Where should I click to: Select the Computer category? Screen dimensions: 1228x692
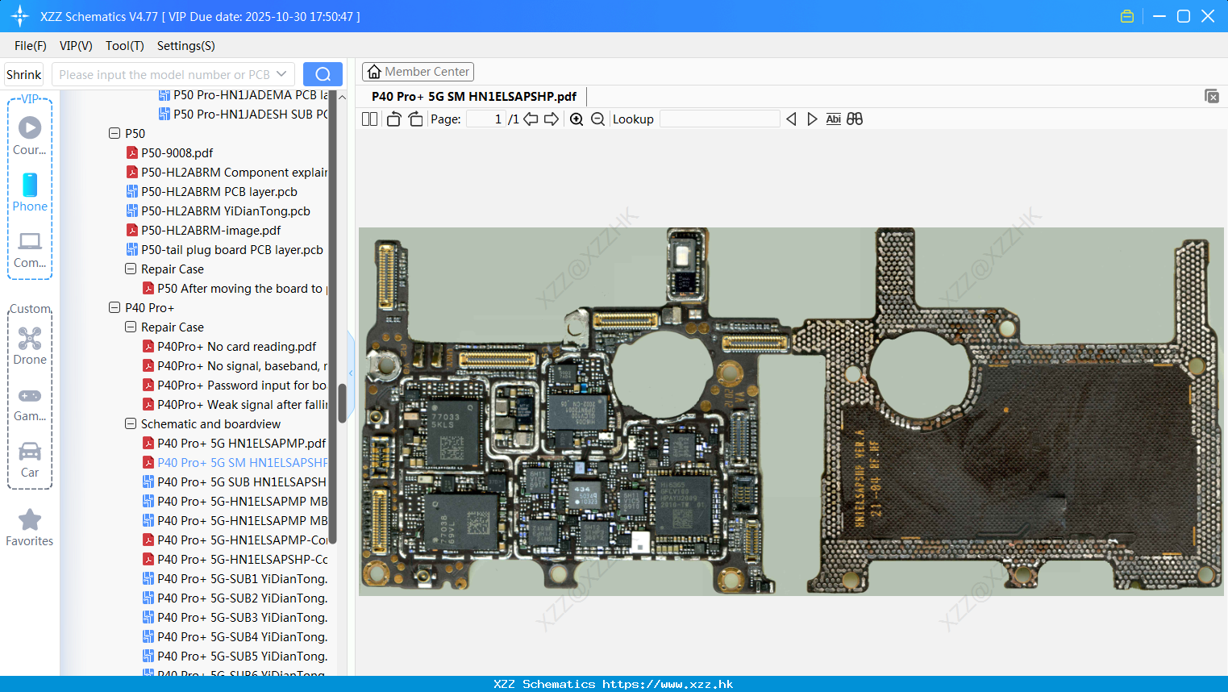click(x=30, y=249)
